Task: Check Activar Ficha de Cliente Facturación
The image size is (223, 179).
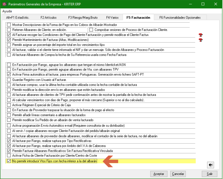Action: click(x=9, y=156)
